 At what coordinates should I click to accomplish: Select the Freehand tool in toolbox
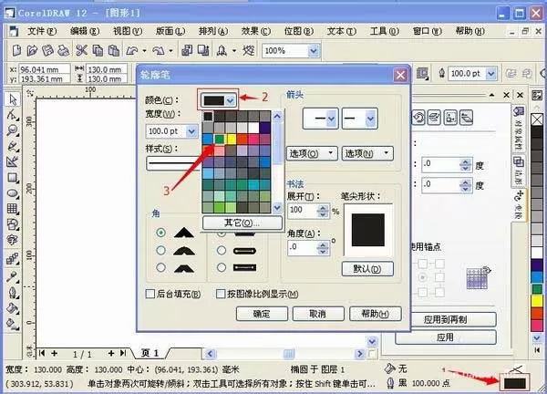click(x=13, y=146)
